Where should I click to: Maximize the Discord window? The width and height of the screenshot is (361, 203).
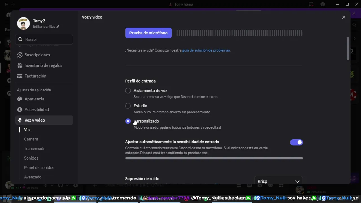coord(347,4)
